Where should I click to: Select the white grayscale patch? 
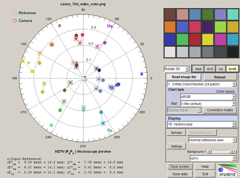(x=170, y=52)
